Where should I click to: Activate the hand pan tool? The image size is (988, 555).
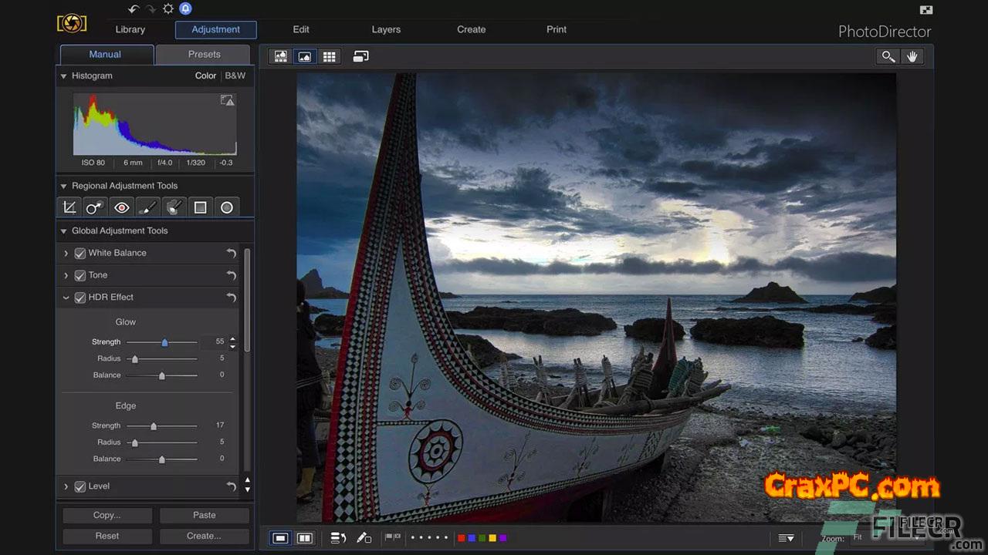[912, 57]
